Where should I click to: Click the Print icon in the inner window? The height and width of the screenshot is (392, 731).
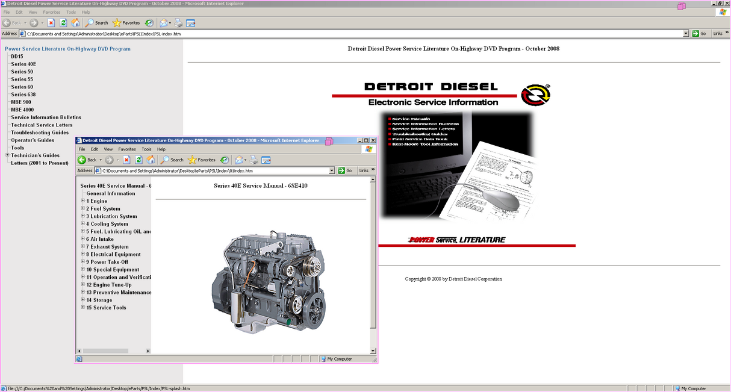(253, 160)
